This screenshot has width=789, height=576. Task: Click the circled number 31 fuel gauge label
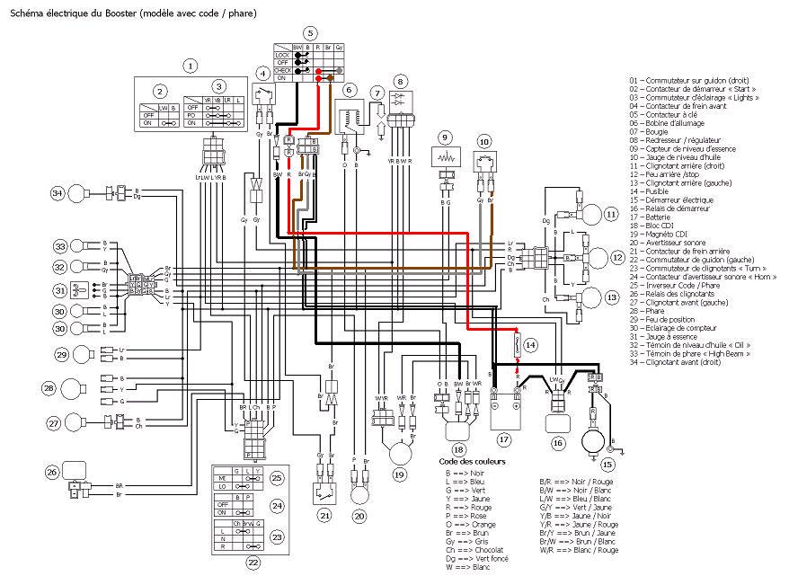coord(60,290)
